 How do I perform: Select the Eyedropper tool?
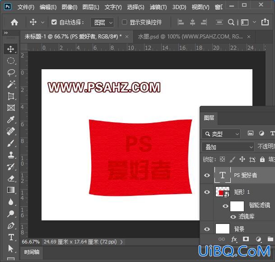pyautogui.click(x=11, y=119)
